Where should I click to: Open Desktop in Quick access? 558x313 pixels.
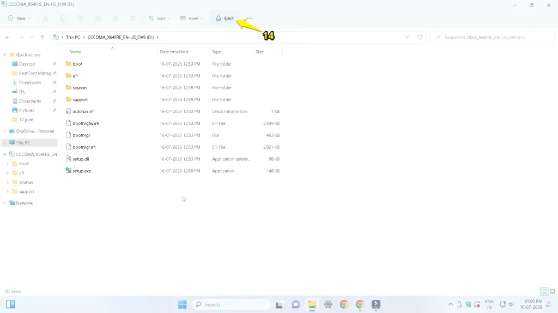point(27,64)
